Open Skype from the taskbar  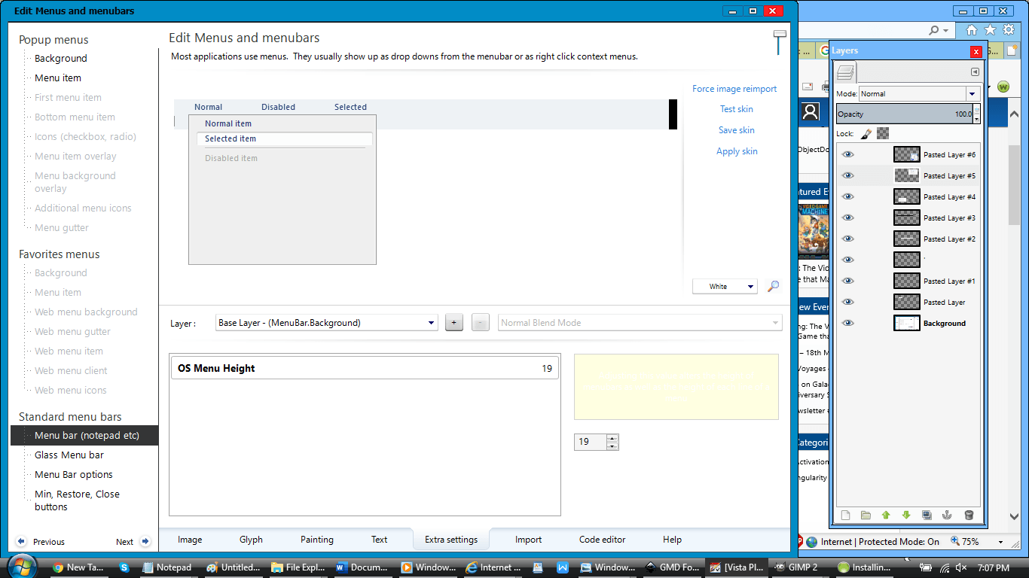(x=124, y=567)
